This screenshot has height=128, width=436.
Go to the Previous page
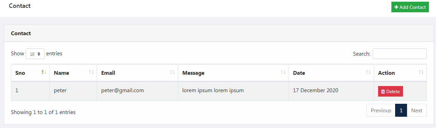coord(381,111)
